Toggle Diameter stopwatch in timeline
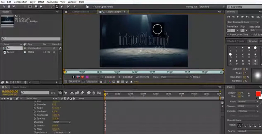 35,104
